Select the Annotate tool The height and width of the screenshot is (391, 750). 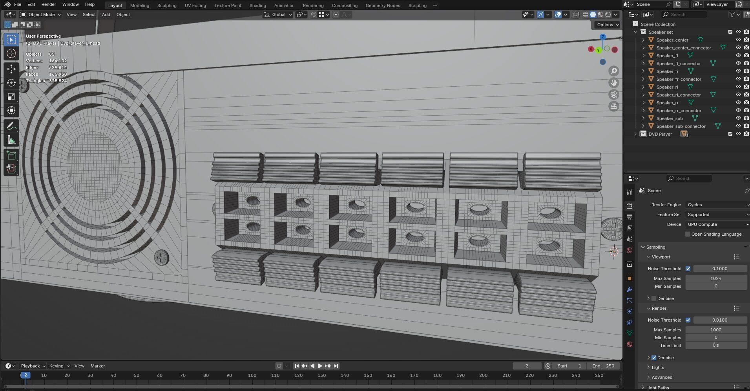(11, 126)
